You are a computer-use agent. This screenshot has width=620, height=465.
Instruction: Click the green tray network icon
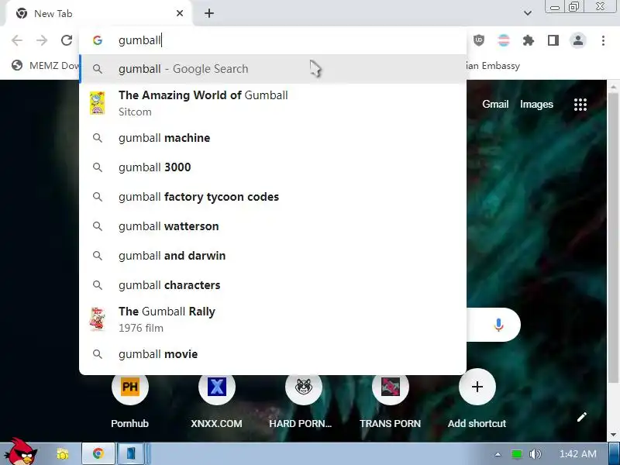516,454
